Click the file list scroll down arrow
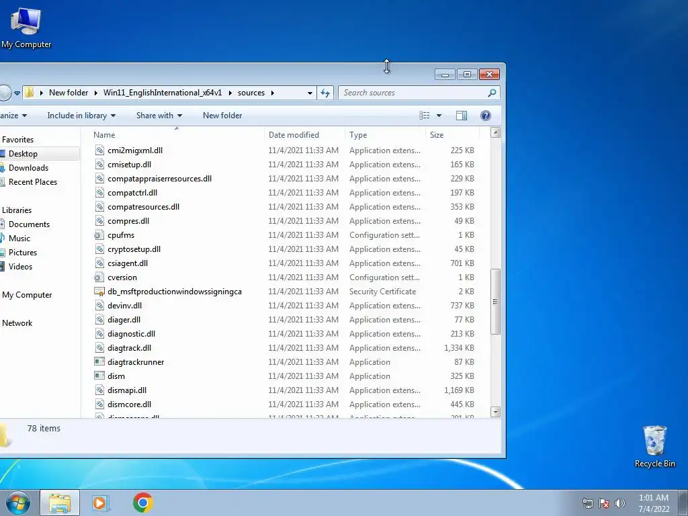The image size is (688, 516). [495, 412]
